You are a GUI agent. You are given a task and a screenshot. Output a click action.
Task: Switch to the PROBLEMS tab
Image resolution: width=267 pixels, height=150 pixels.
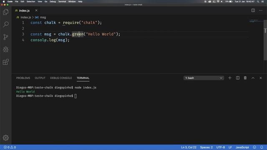pyautogui.click(x=23, y=78)
